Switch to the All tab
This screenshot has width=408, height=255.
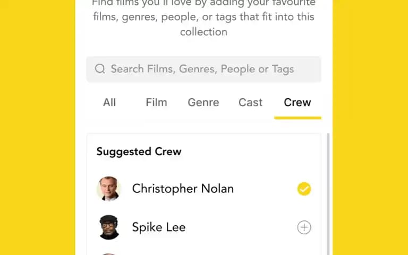(x=109, y=103)
